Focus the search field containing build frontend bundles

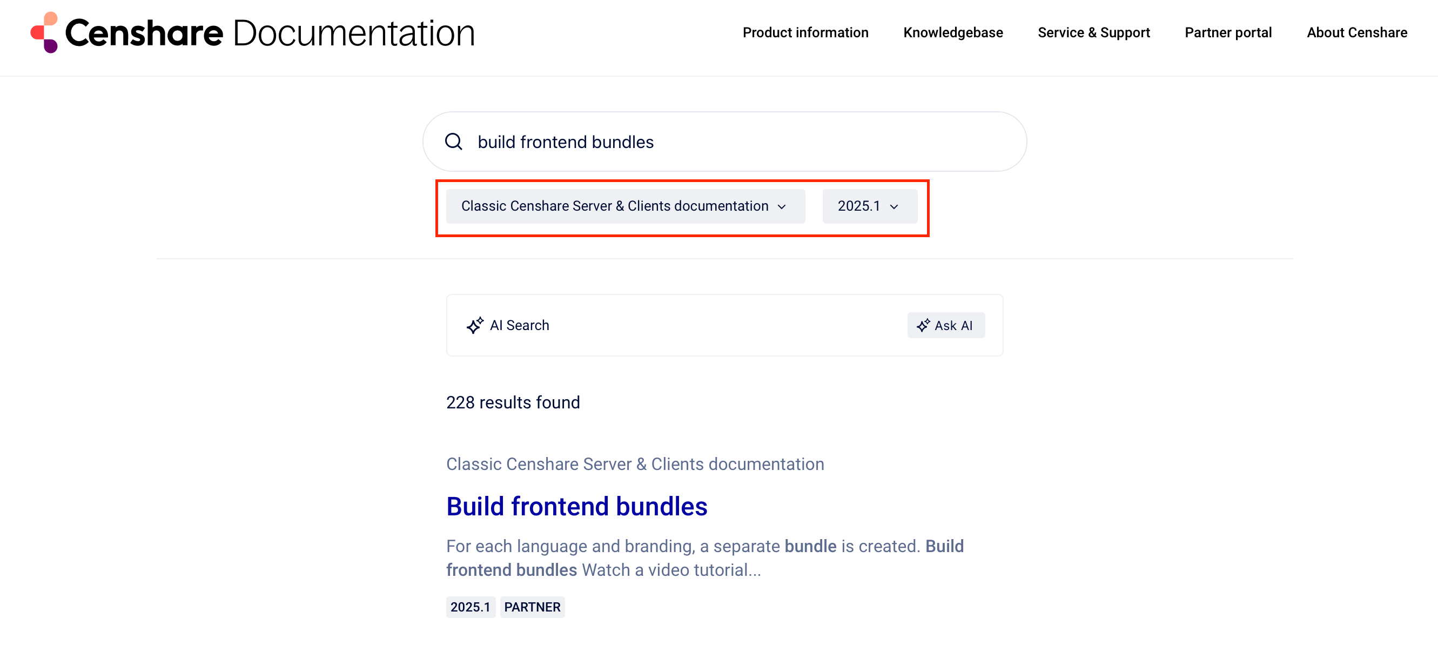point(725,142)
